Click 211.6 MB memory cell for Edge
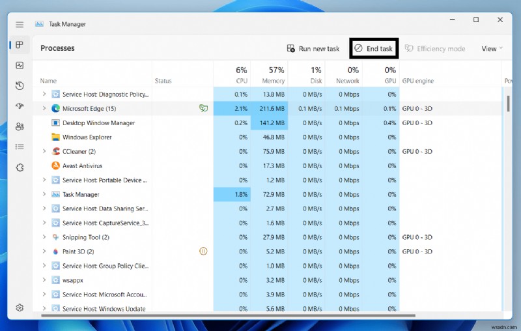Image resolution: width=521 pixels, height=331 pixels. (x=269, y=108)
